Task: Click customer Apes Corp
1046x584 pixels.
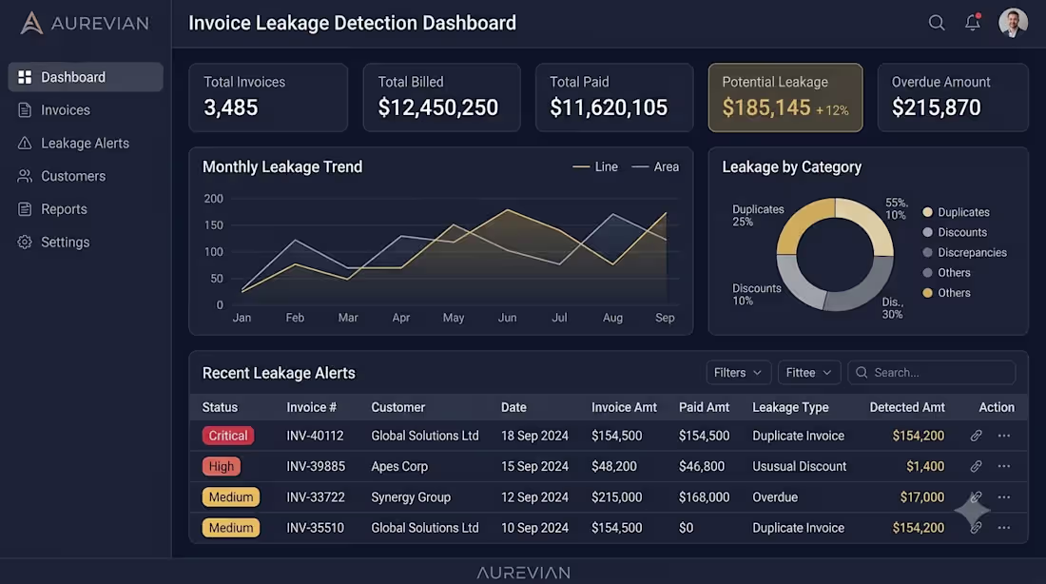Action: (x=399, y=466)
